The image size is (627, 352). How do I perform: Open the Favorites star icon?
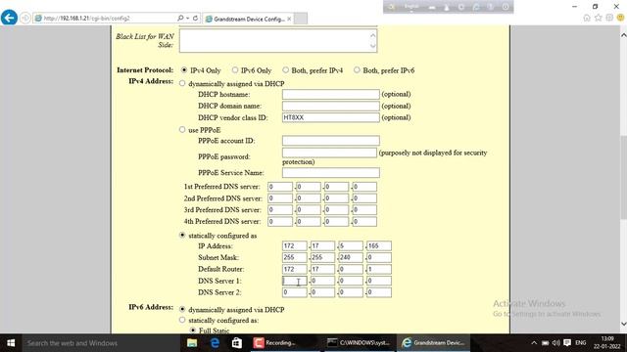coord(598,18)
